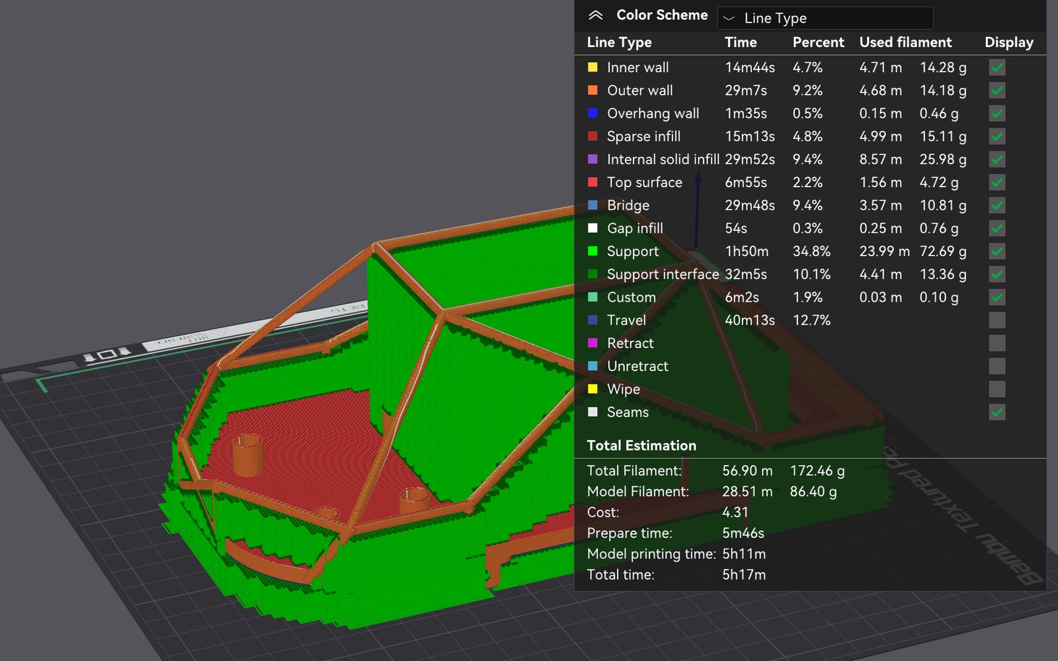
Task: Click the Total Estimation heading
Action: point(641,445)
